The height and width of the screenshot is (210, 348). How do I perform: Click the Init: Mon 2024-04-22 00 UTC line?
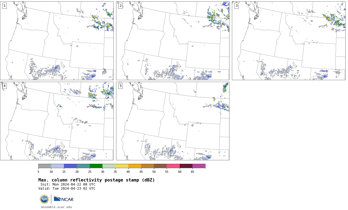(68, 184)
